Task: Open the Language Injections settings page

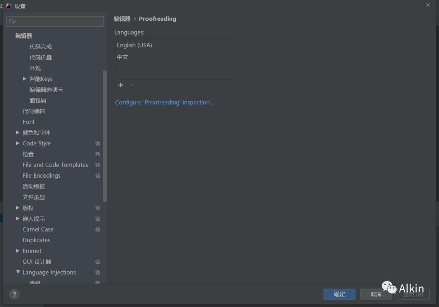Action: 49,273
